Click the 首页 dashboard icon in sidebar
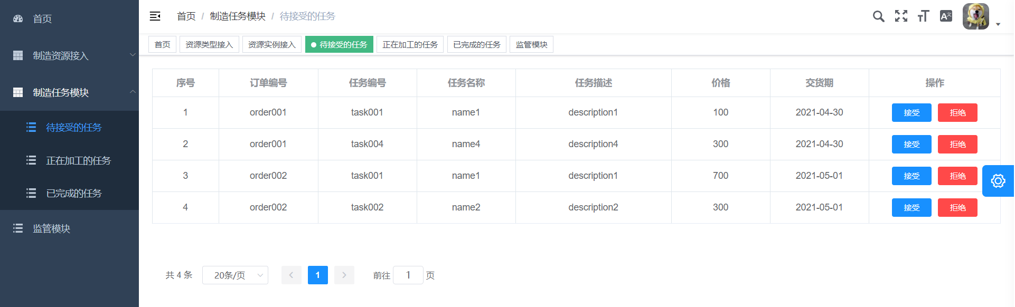The image size is (1015, 307). point(18,19)
